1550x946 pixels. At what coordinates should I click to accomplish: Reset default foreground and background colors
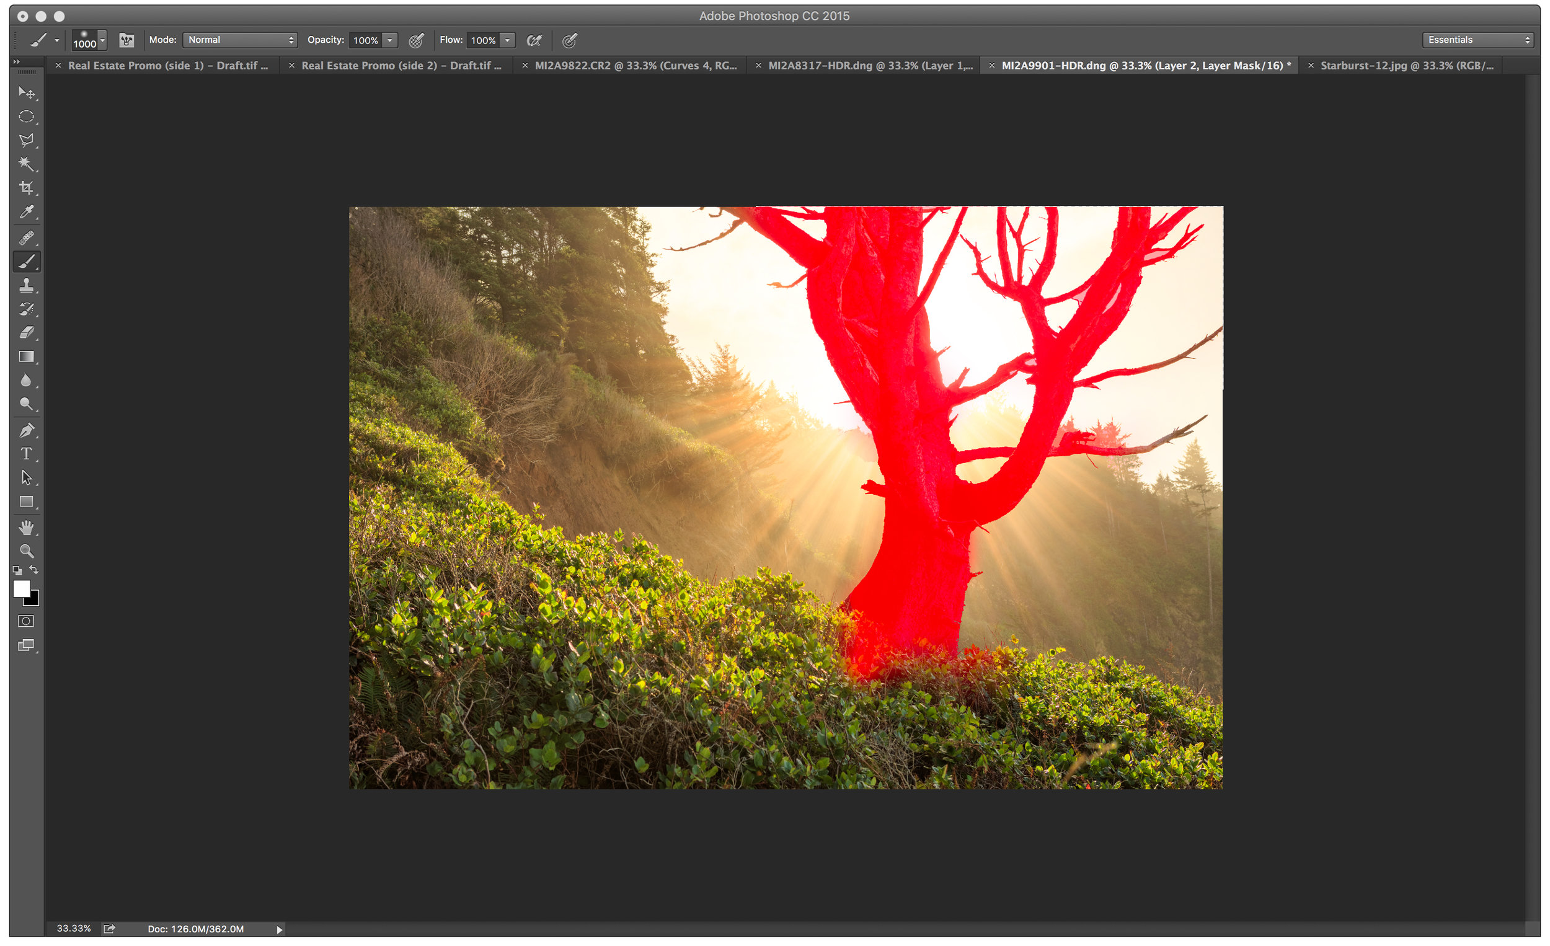click(17, 570)
